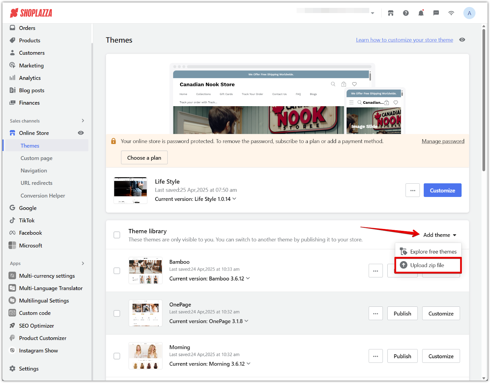Click the Bamboo theme thumbnail
Image resolution: width=490 pixels, height=383 pixels.
coord(145,271)
